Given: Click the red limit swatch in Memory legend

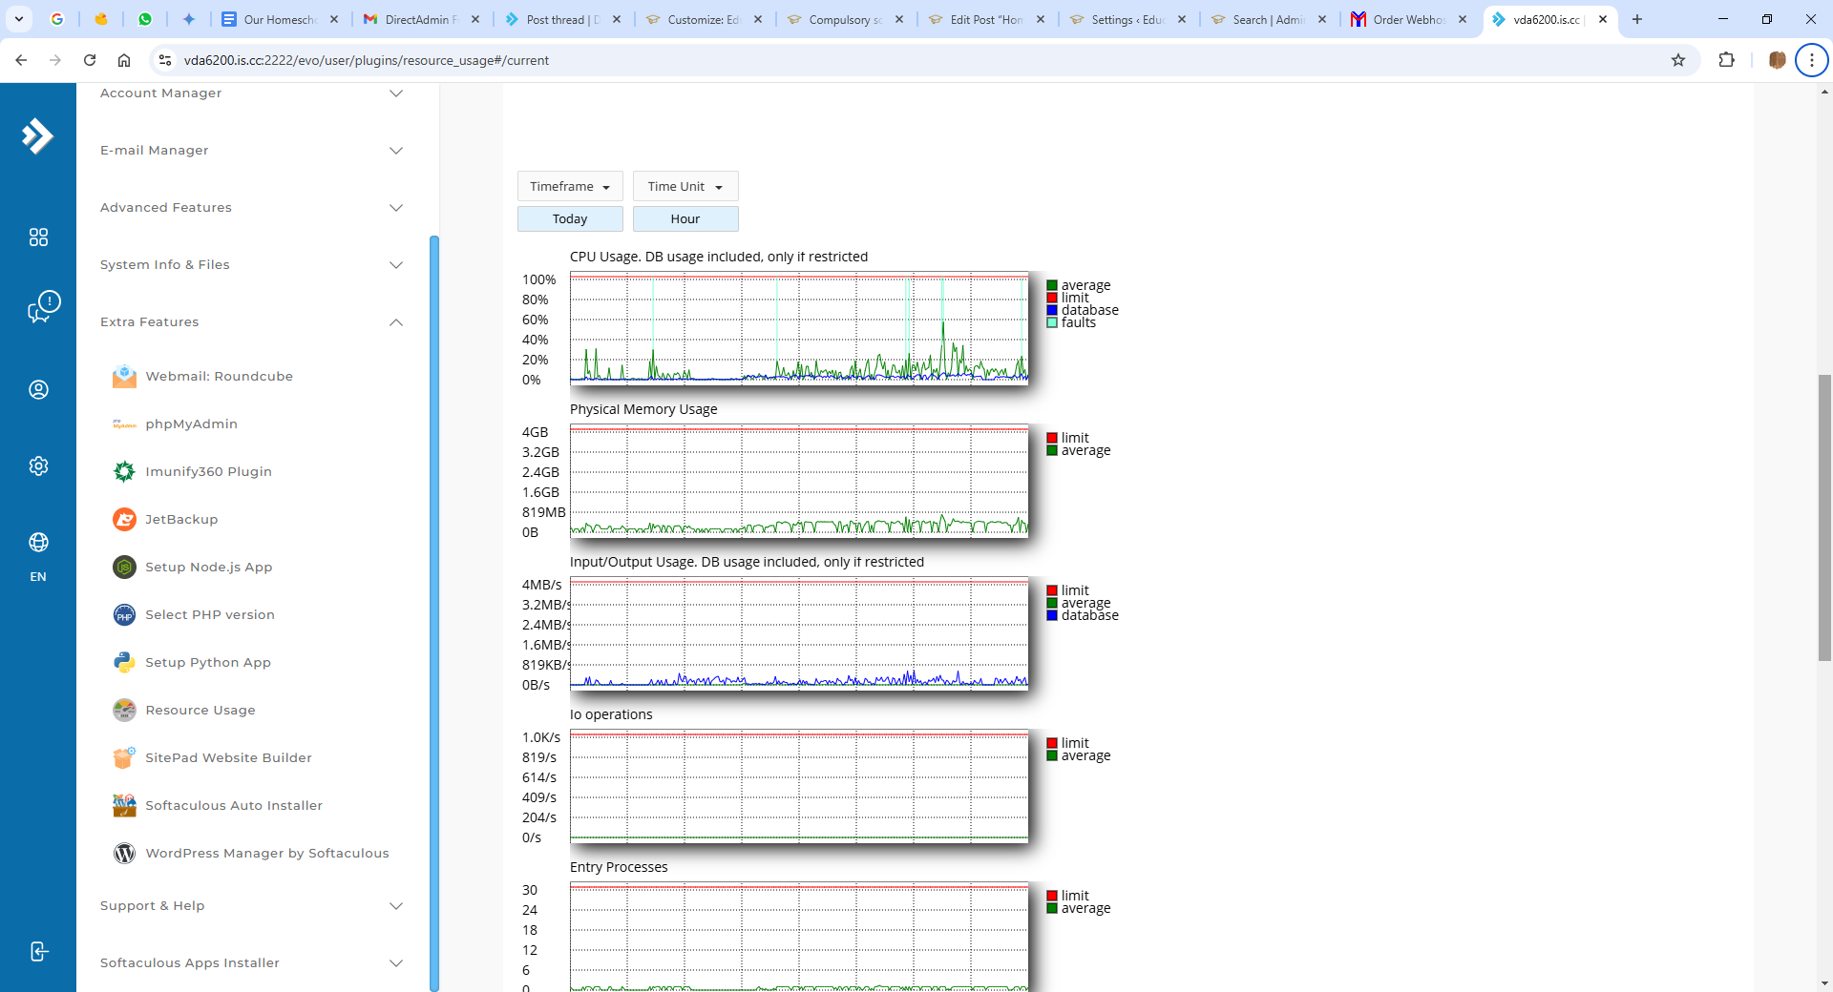Looking at the screenshot, I should (x=1052, y=438).
